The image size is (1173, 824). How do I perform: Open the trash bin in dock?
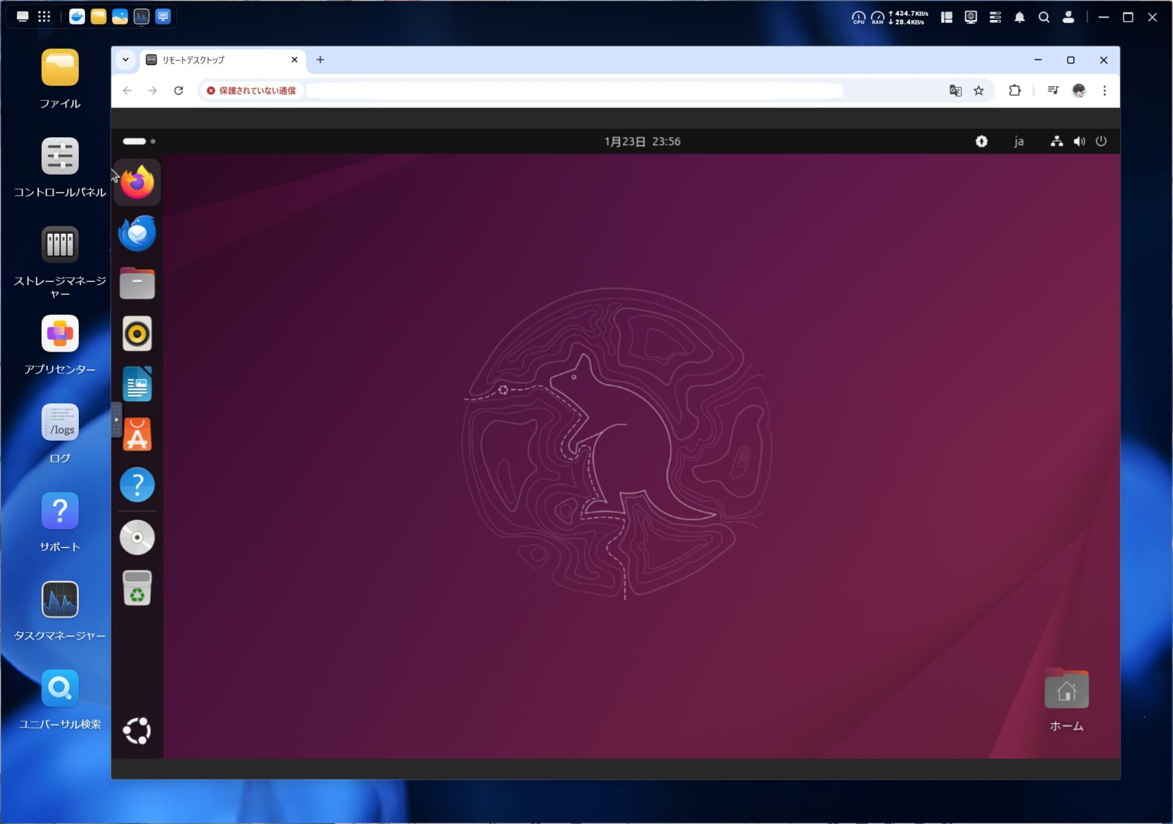pyautogui.click(x=137, y=588)
